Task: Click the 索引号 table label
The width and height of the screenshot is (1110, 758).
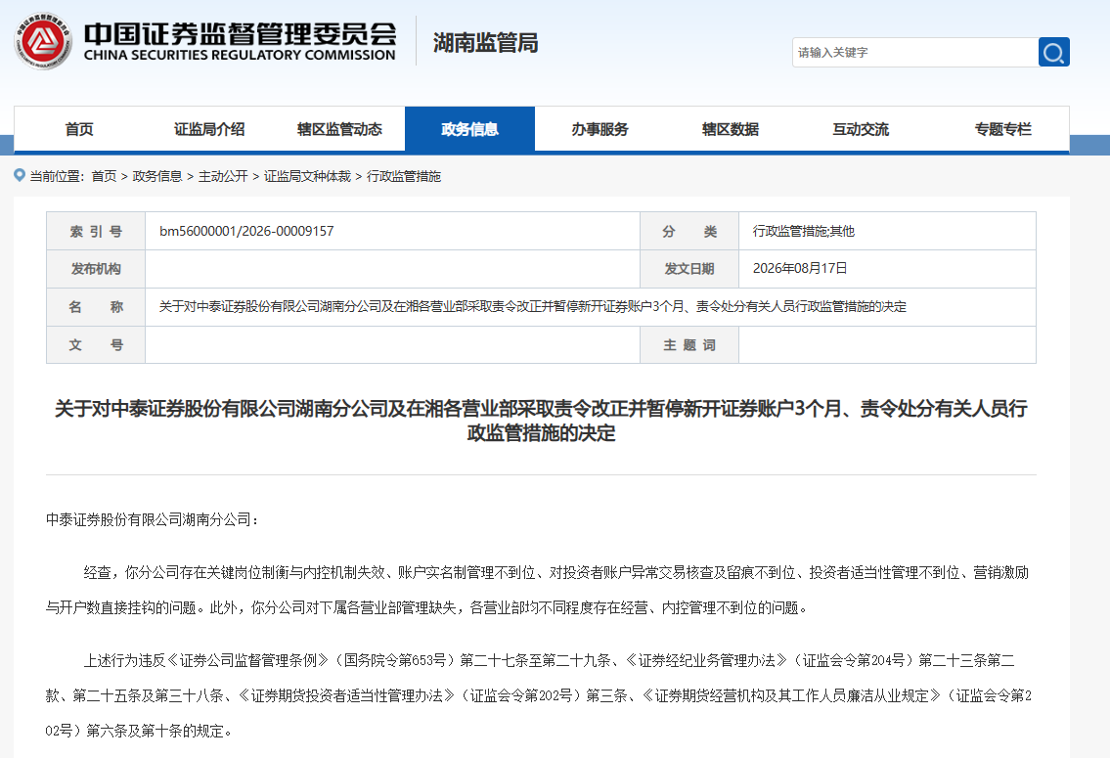Action: [96, 232]
